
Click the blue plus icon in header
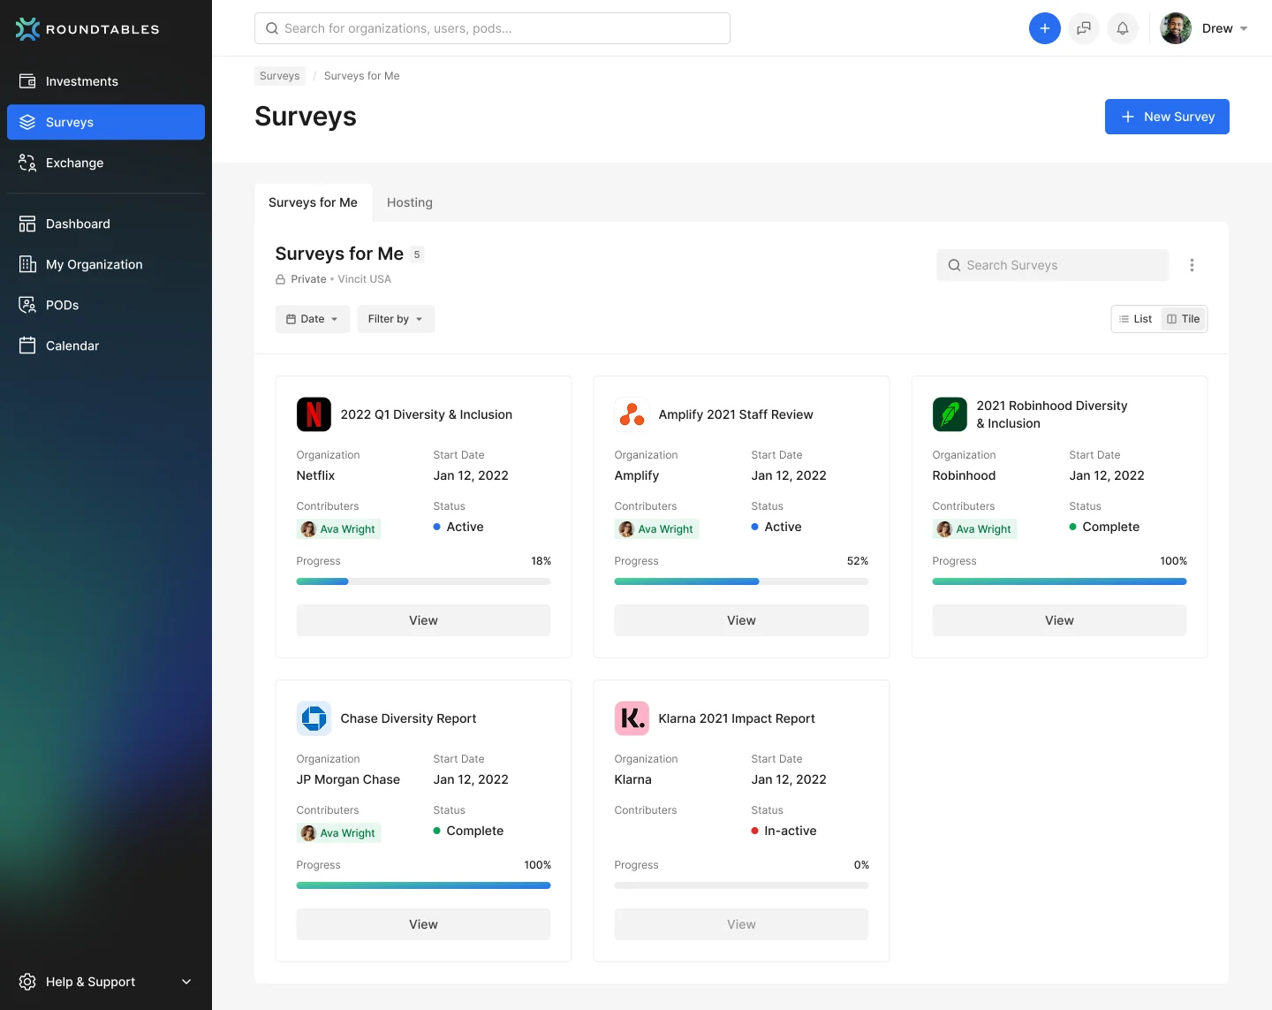[1044, 28]
